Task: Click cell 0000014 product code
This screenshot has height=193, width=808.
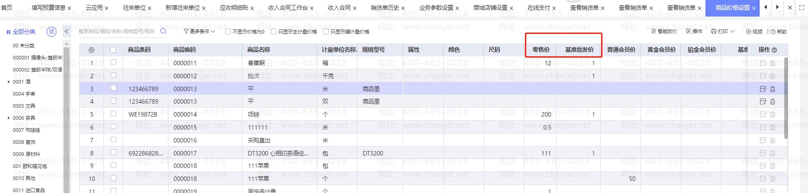Action: [x=185, y=114]
